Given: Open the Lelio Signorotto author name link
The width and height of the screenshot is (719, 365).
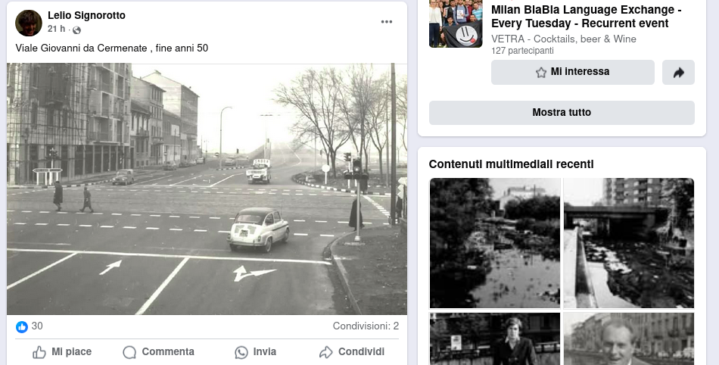Looking at the screenshot, I should 86,16.
